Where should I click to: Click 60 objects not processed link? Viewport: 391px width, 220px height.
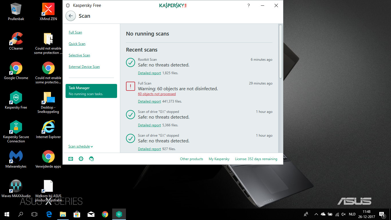(157, 94)
